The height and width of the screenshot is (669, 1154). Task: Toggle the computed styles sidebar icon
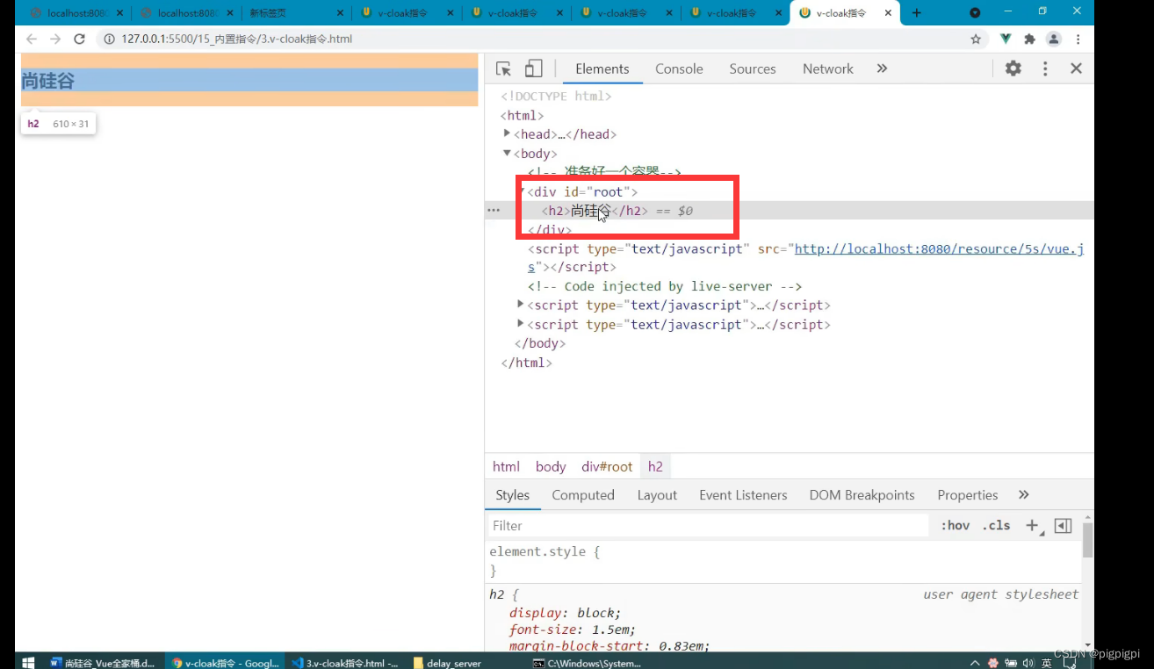1063,526
